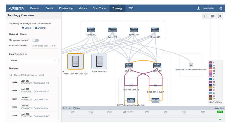Image resolution: width=231 pixels, height=128 pixels.
Task: Open the CloudTracer tab
Action: coord(100,8)
